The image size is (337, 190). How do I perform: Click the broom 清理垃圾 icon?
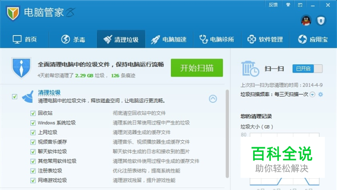28,97
